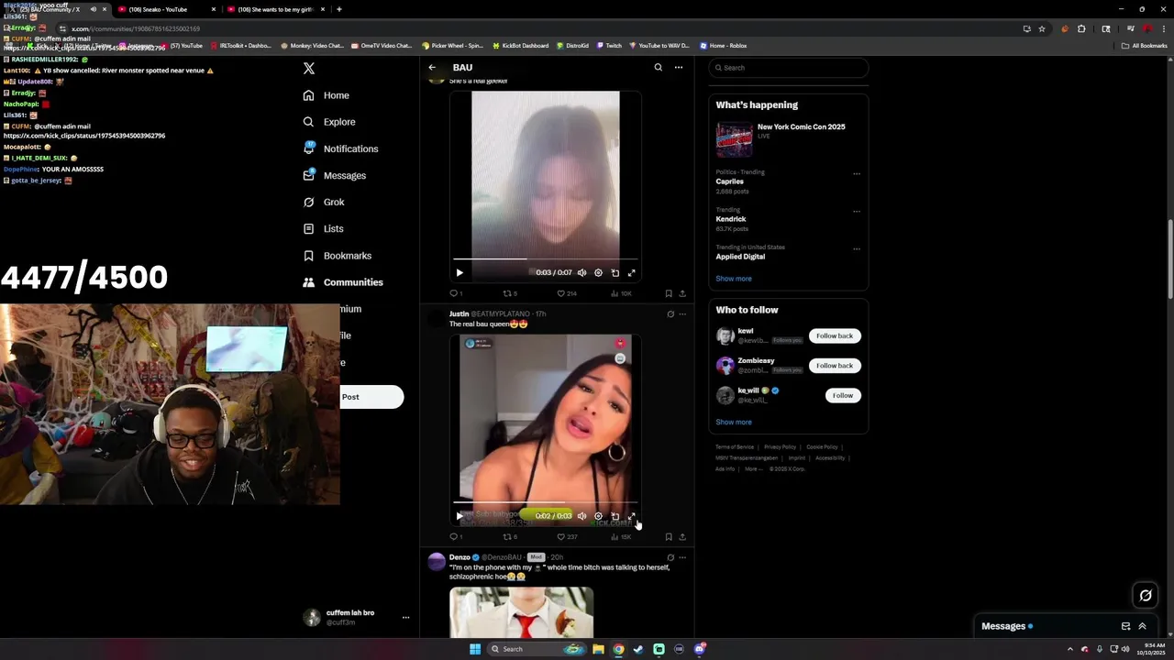
Task: Open more options for Applied Digital trend
Action: point(857,248)
